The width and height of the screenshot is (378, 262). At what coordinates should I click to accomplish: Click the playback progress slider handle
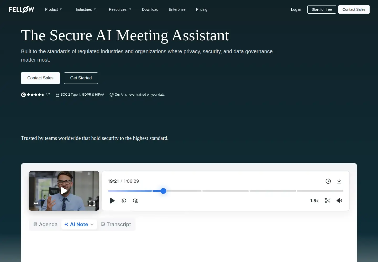[x=163, y=191]
